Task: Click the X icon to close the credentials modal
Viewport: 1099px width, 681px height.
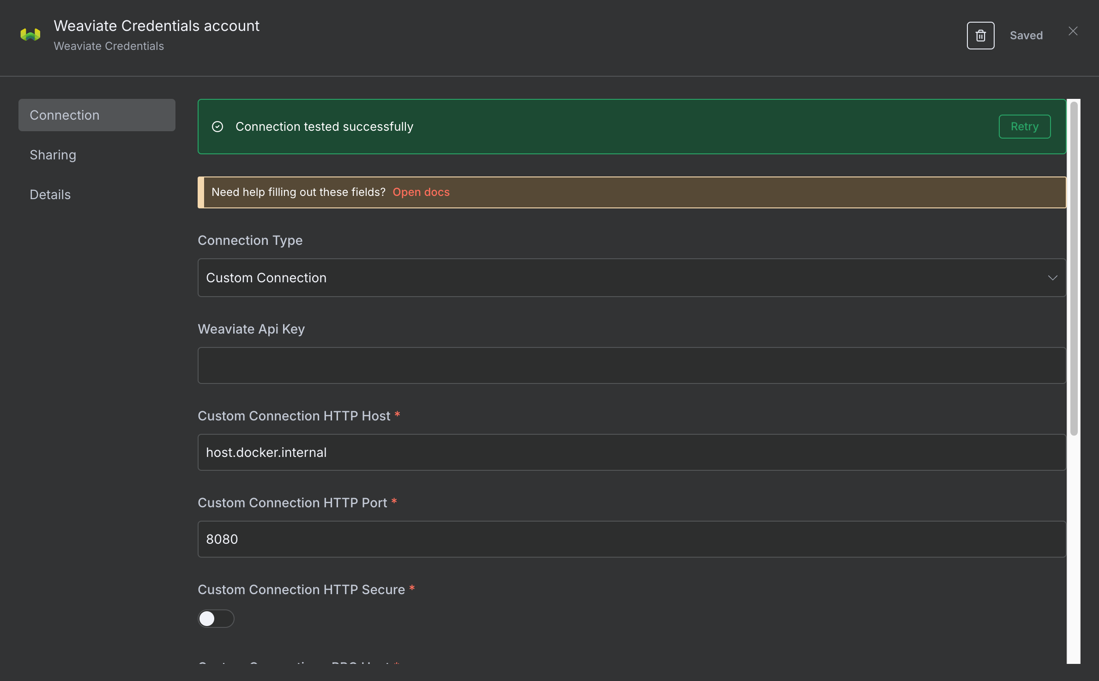Action: 1073,30
